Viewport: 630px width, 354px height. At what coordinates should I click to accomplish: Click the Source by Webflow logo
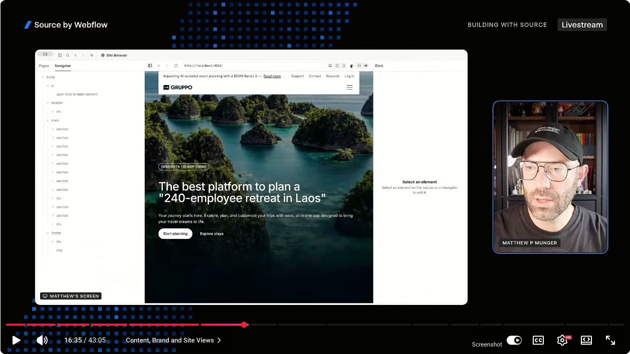(66, 25)
